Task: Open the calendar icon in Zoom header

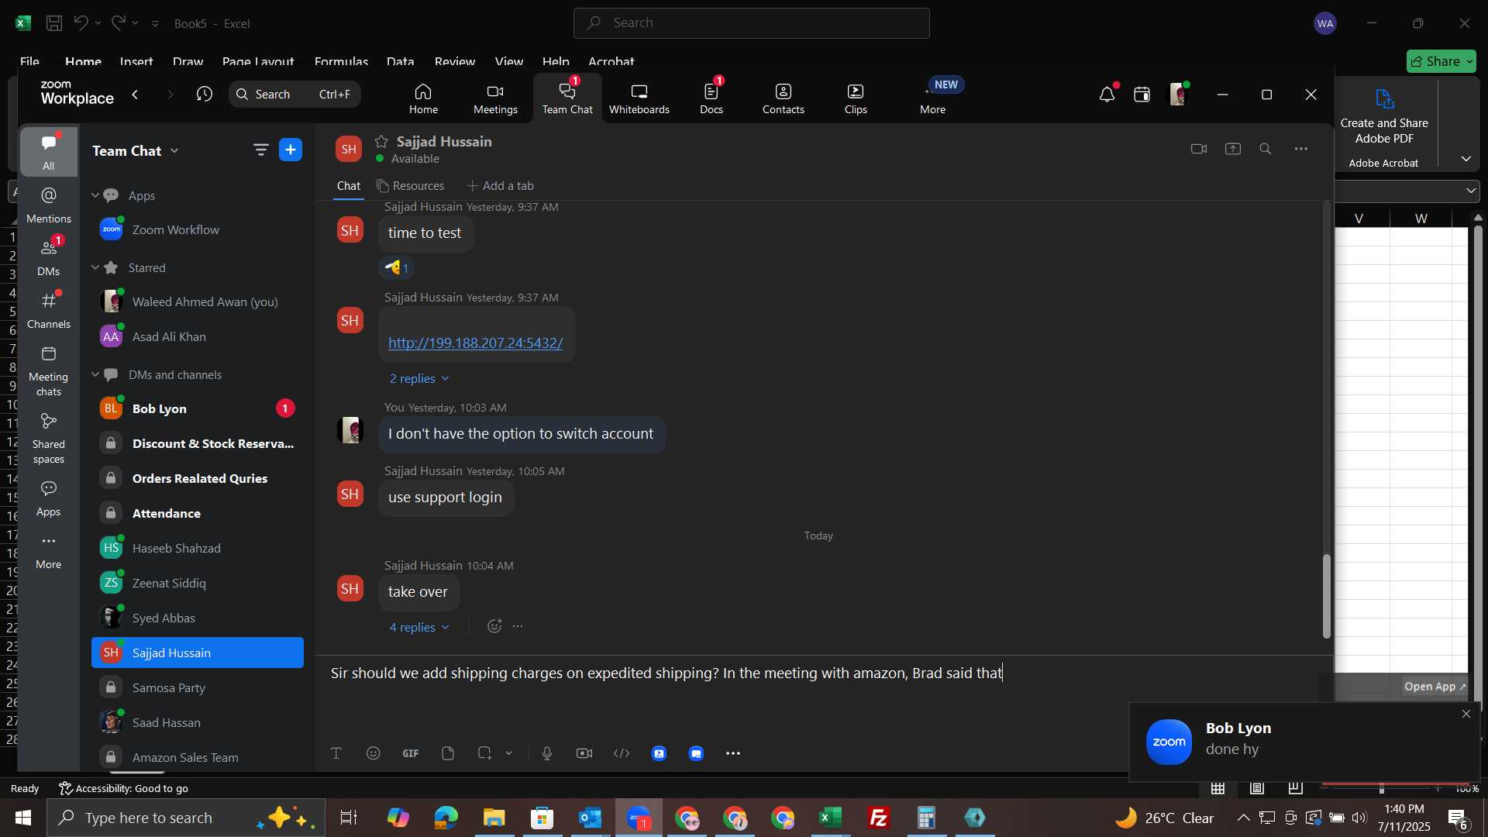Action: click(1142, 95)
